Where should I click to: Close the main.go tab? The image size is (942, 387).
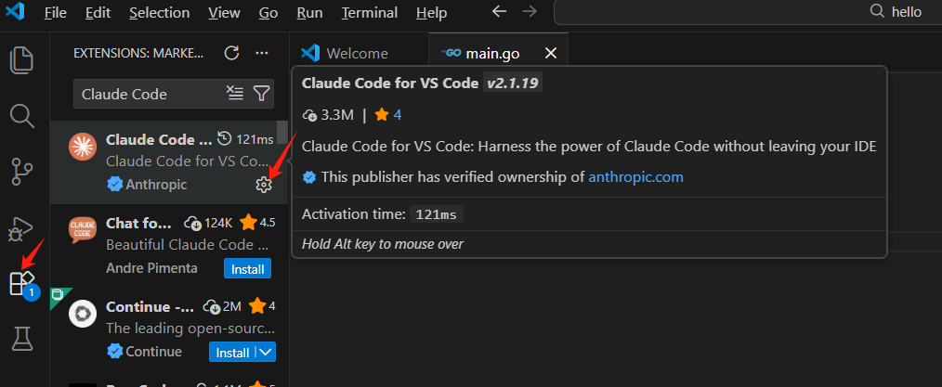click(550, 54)
